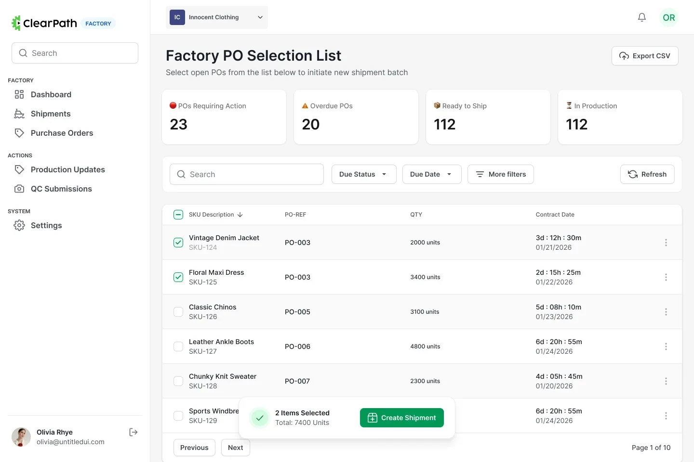Check the Chunky Knit Sweater checkbox
Image resolution: width=694 pixels, height=462 pixels.
(178, 381)
